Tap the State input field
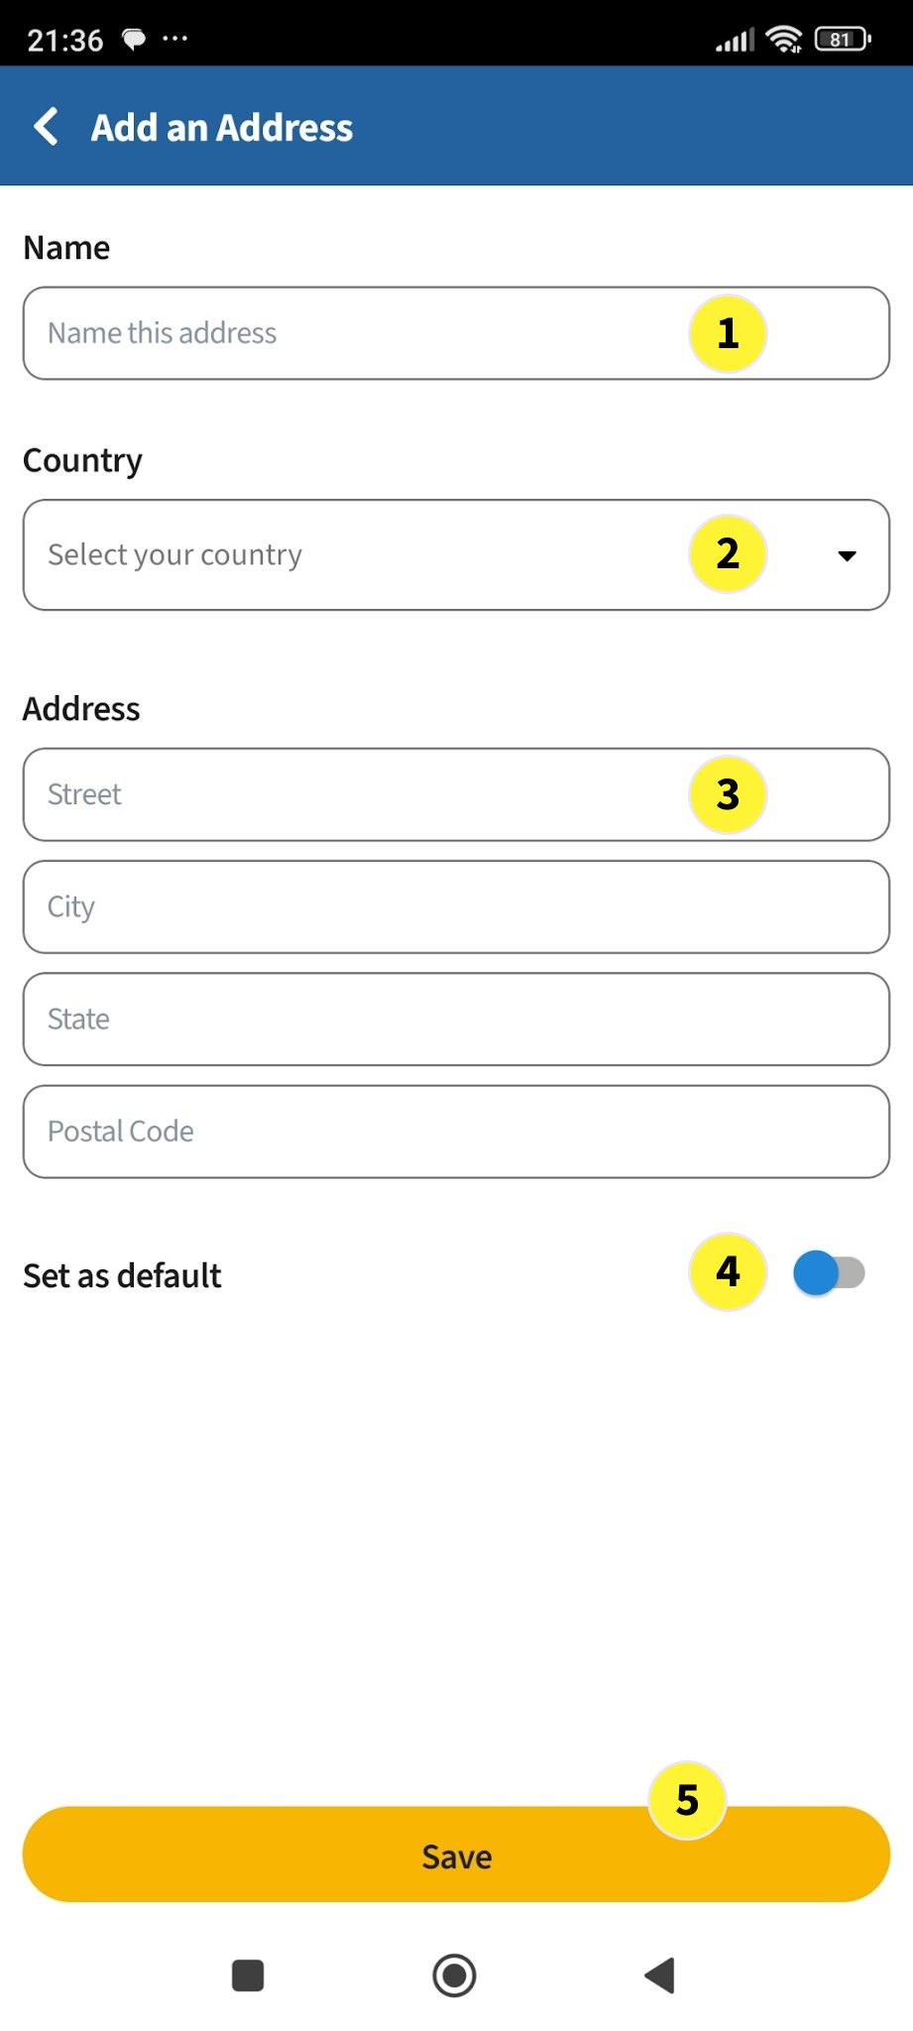The image size is (913, 2031). (456, 1018)
